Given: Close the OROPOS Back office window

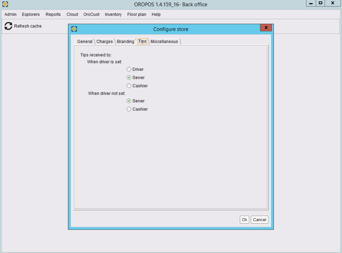Looking at the screenshot, I should pyautogui.click(x=333, y=3).
